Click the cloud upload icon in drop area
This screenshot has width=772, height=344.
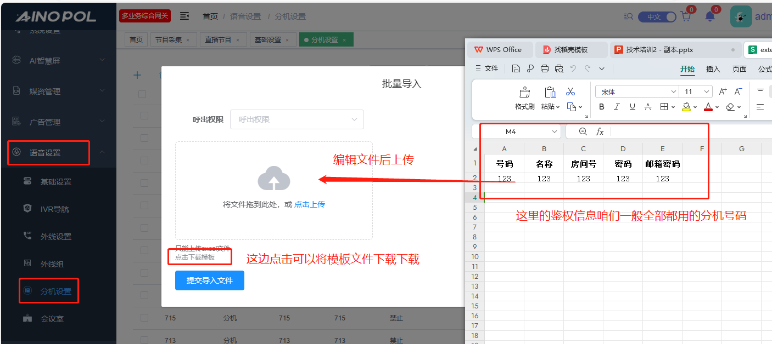(x=274, y=179)
